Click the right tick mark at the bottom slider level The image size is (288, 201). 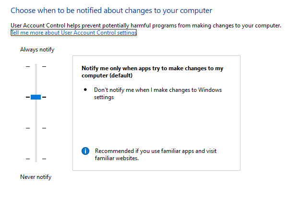(44, 159)
